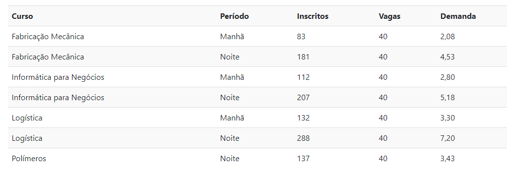Select Fabricação Mecânica in the Manhã row
The height and width of the screenshot is (179, 507).
[48, 37]
